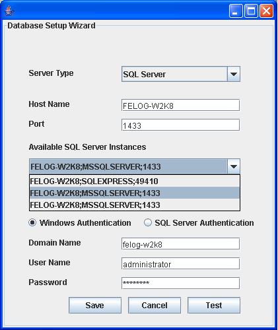Click the Test connection button
Image resolution: width=278 pixels, height=330 pixels.
coord(214,306)
